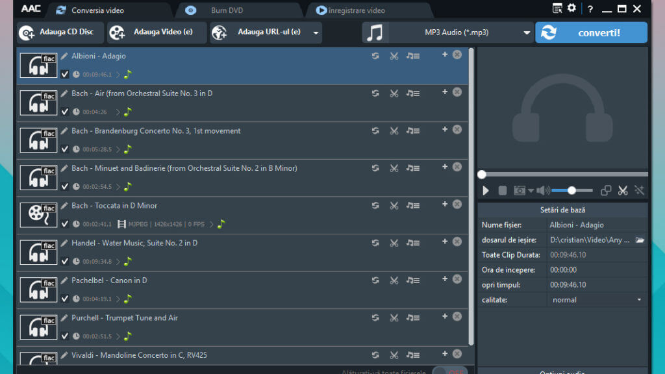Open the settings gear in the title bar
Viewport: 665px width, 374px height.
click(571, 8)
